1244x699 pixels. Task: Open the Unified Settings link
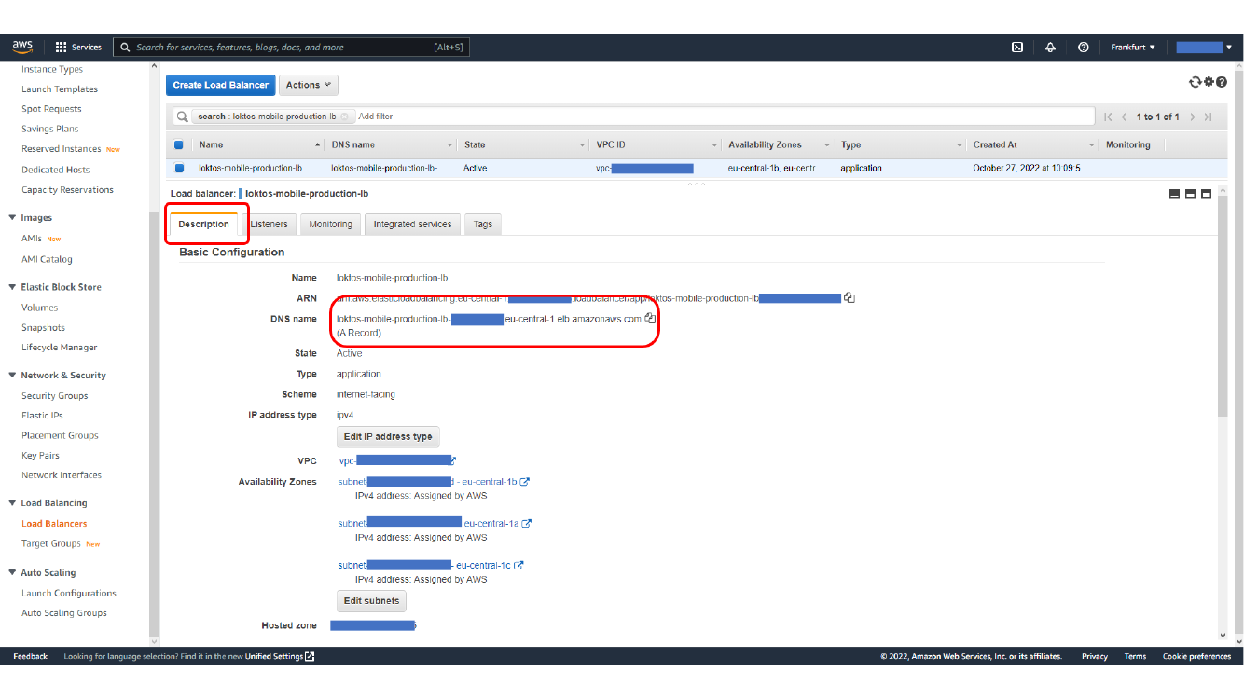coord(274,656)
